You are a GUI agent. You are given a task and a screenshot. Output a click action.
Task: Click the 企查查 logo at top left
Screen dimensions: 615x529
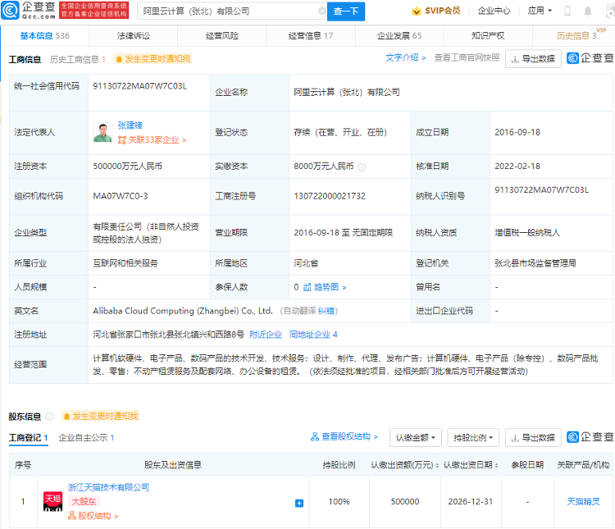[x=28, y=10]
